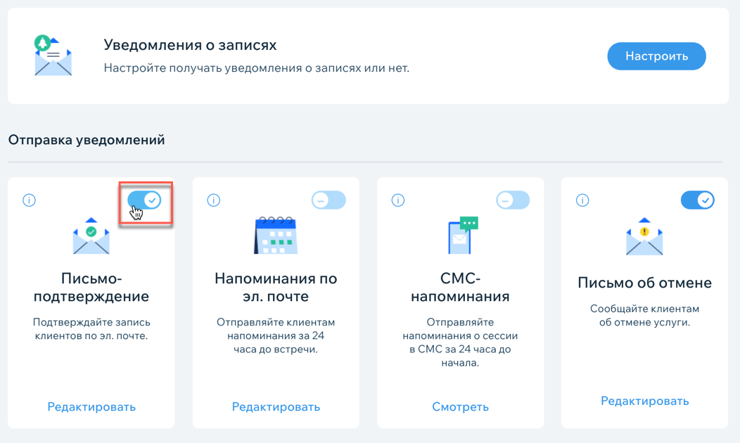Viewport: 740px width, 443px height.
Task: Select text Настройте получать уведомления о записях или нет
Action: click(x=257, y=68)
